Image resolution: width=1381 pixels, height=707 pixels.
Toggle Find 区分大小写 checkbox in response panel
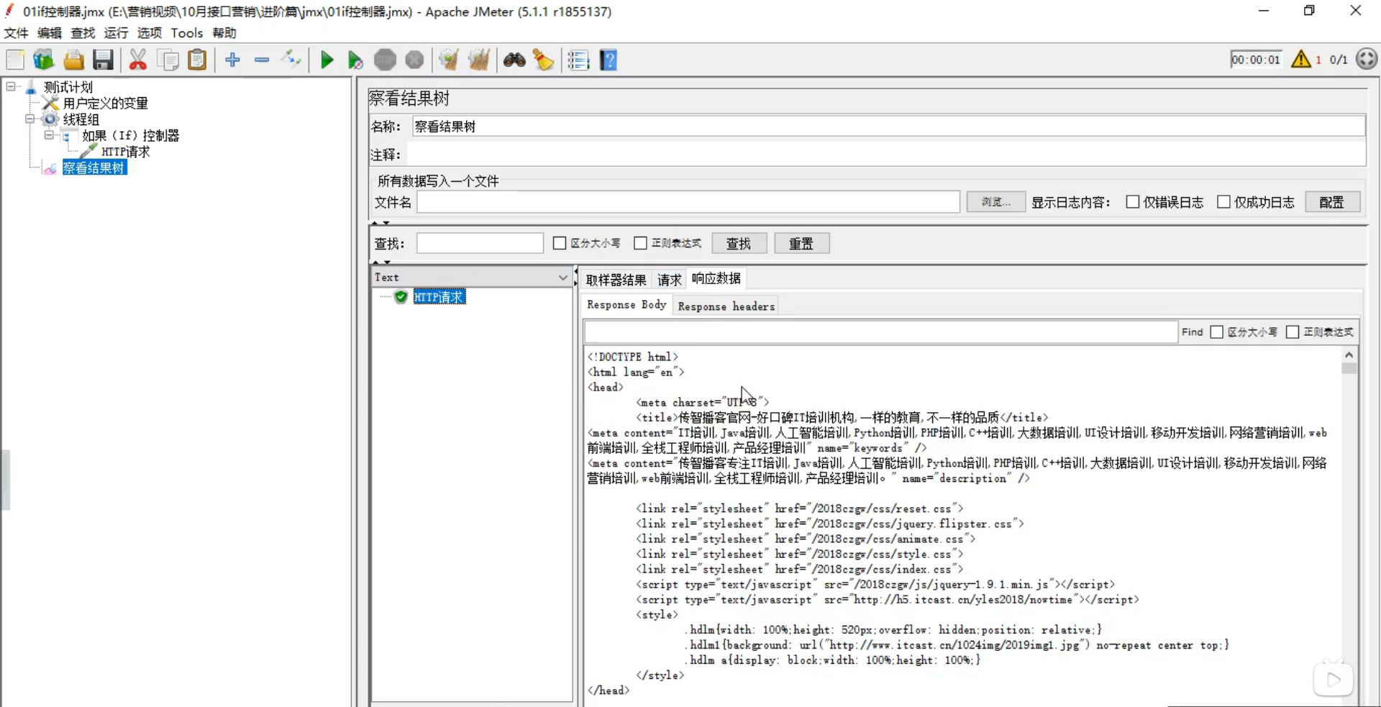[x=1216, y=332]
